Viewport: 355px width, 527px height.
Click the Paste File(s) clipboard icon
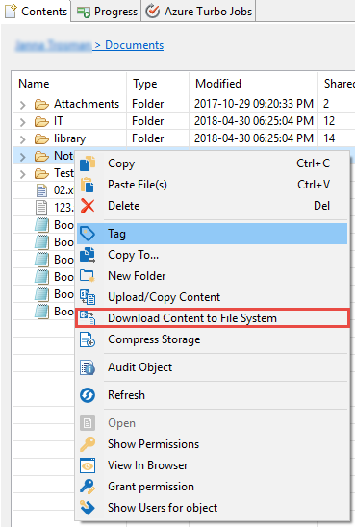tap(88, 185)
